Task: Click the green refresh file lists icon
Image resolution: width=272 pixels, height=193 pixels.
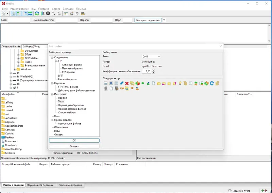Action: click(x=37, y=14)
